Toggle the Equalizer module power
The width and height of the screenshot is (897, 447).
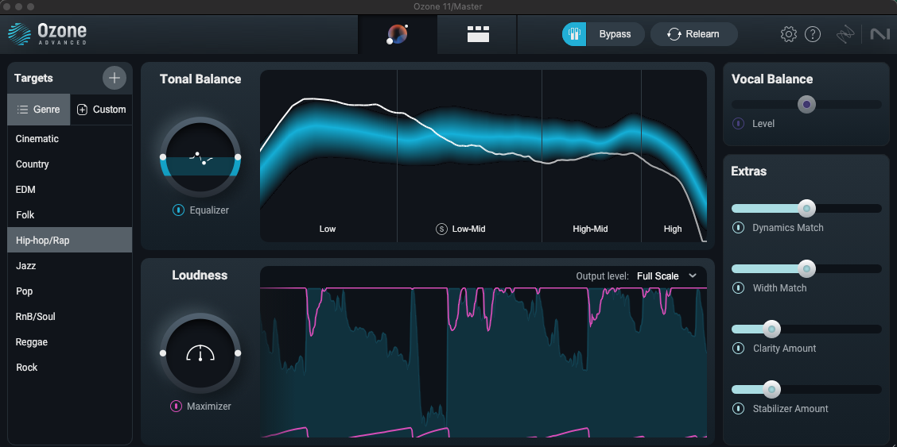point(178,210)
